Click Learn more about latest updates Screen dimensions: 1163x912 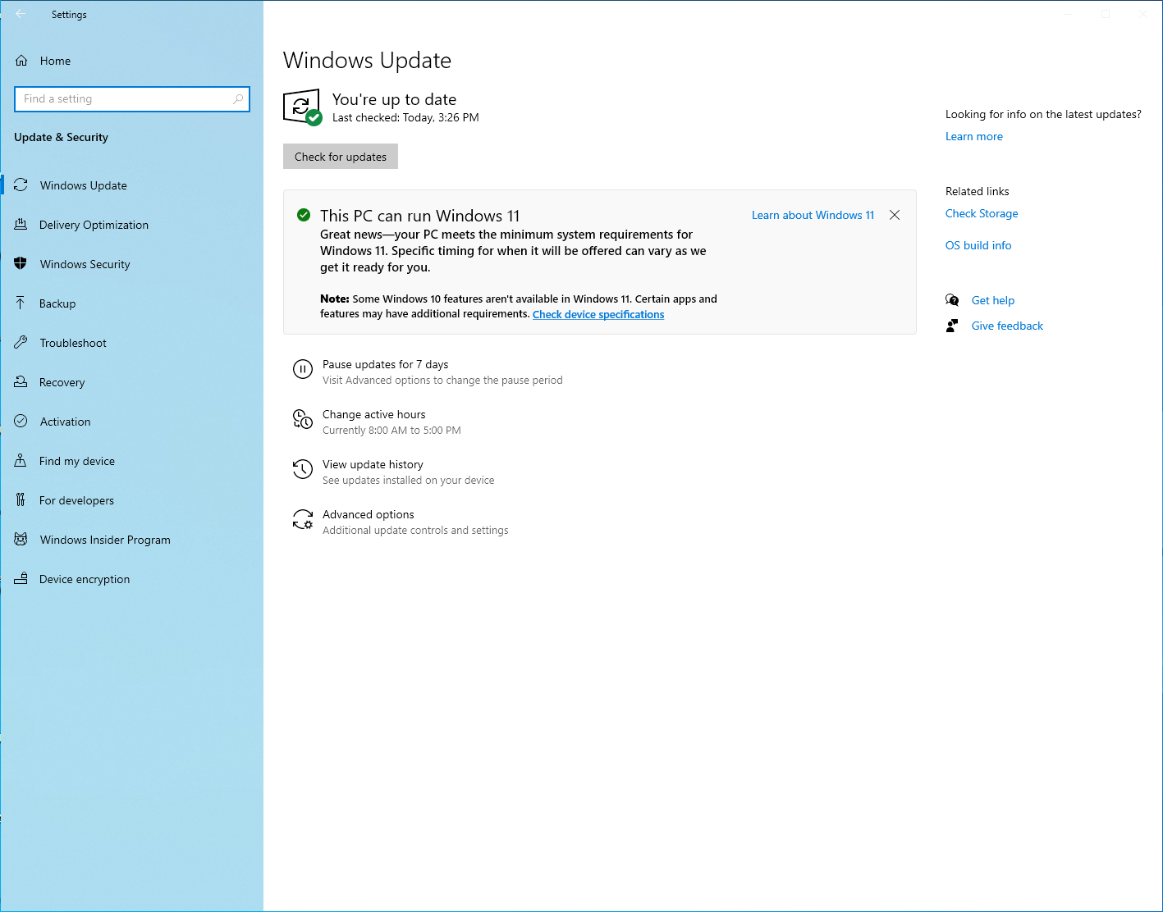(973, 136)
